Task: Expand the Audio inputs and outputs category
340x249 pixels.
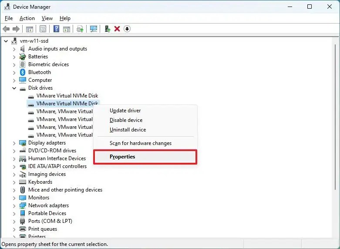Action: [14, 49]
